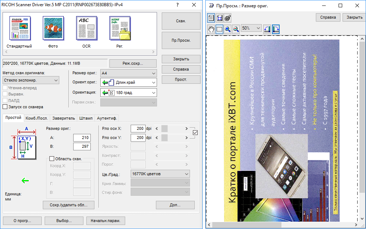Image resolution: width=366 pixels, height=229 pixels.
Task: Rotate preview clockwise
Action: pos(276,29)
